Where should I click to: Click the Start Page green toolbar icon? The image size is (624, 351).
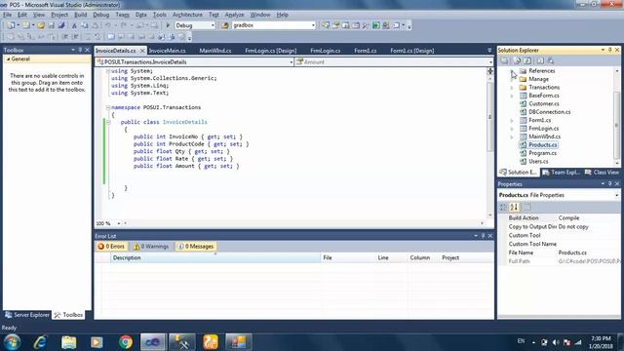click(376, 25)
